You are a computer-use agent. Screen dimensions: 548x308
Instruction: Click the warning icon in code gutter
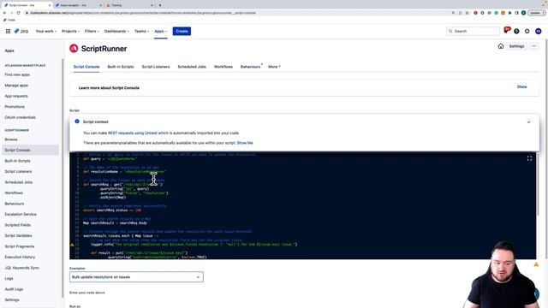point(72,245)
